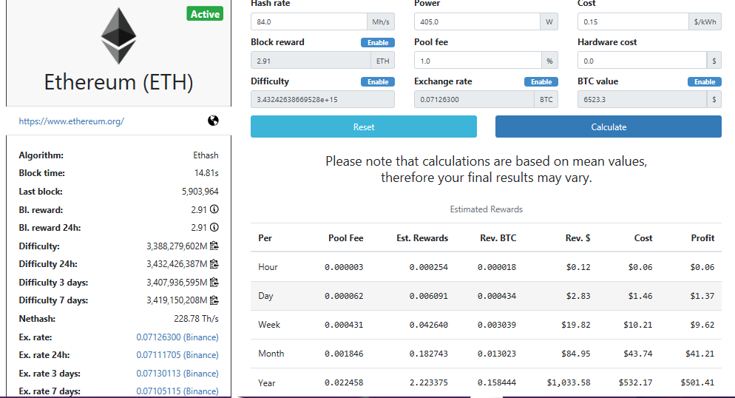This screenshot has width=735, height=398.
Task: Click the Estimated Rewards heading
Action: (486, 209)
